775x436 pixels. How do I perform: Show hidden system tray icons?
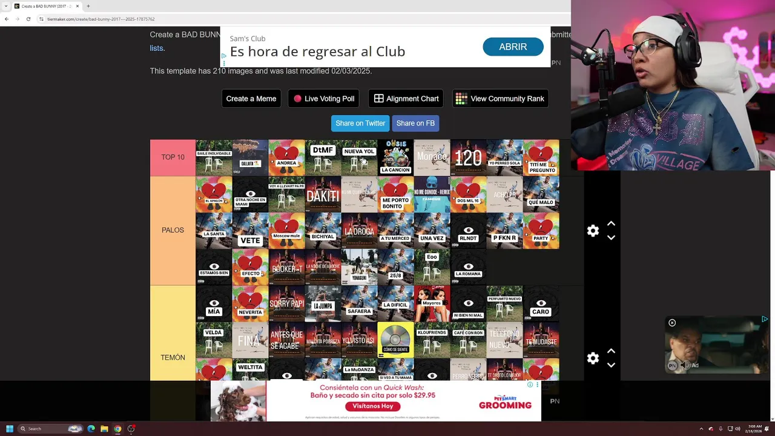pos(702,429)
